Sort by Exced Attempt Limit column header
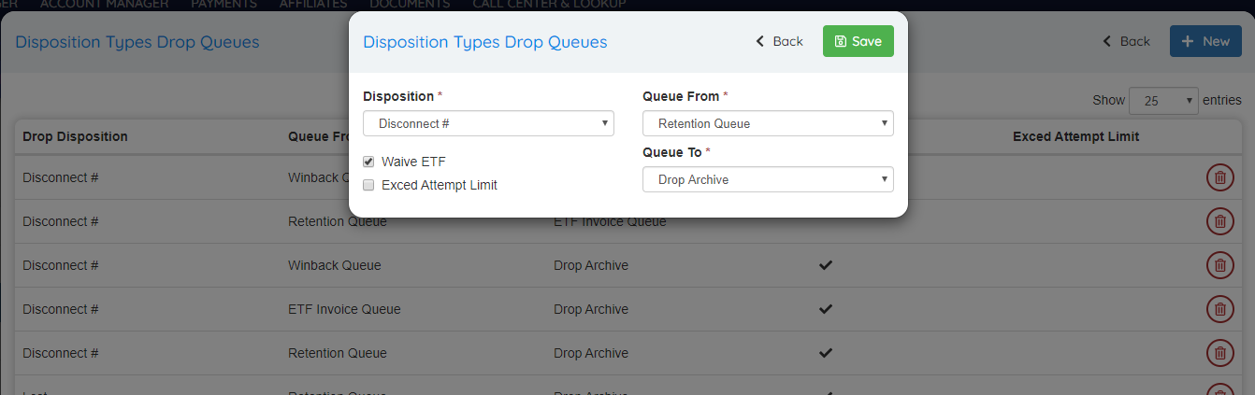The width and height of the screenshot is (1255, 395). 1075,136
